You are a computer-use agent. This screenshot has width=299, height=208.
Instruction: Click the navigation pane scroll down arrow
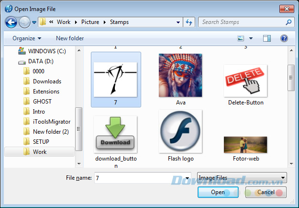pos(79,164)
